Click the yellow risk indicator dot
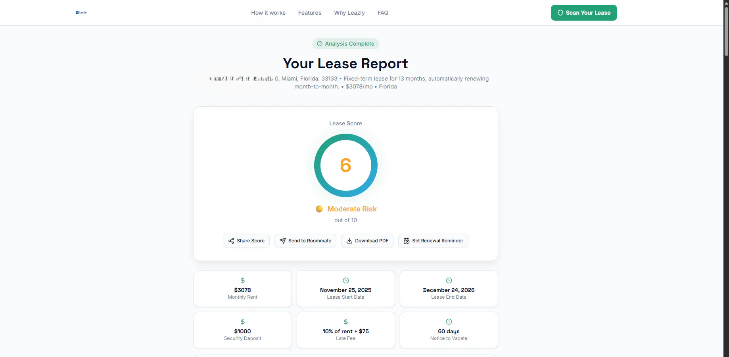The height and width of the screenshot is (357, 729). coord(319,209)
